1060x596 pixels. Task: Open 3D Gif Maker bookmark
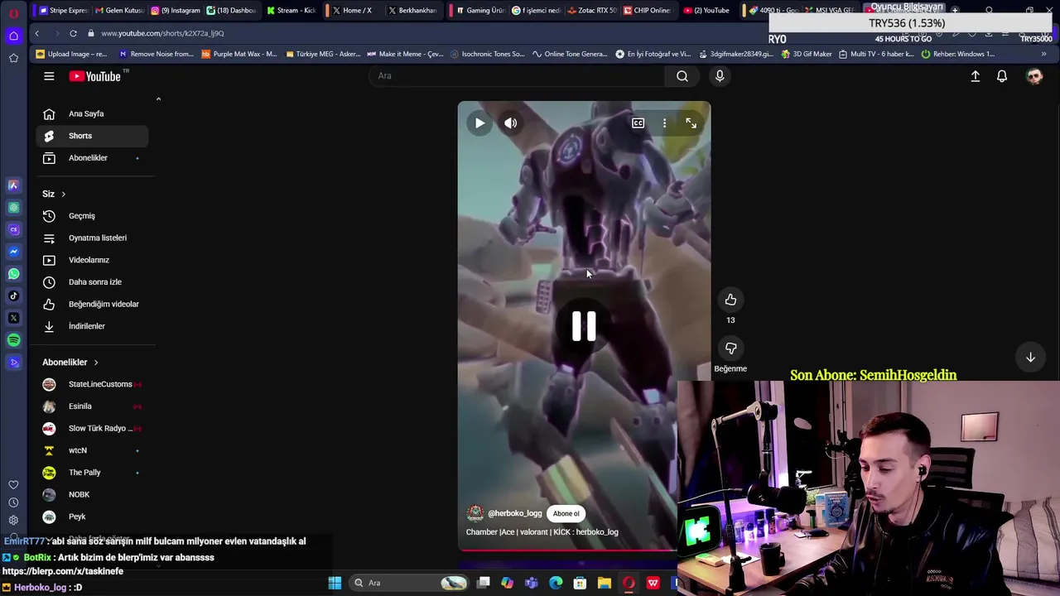point(806,54)
